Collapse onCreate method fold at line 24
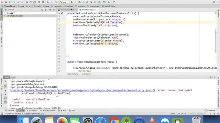This screenshot has height=123, width=220. click(x=66, y=13)
